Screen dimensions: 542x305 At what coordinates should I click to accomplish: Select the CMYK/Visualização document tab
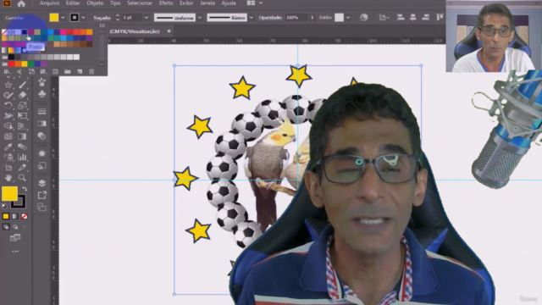pyautogui.click(x=135, y=31)
